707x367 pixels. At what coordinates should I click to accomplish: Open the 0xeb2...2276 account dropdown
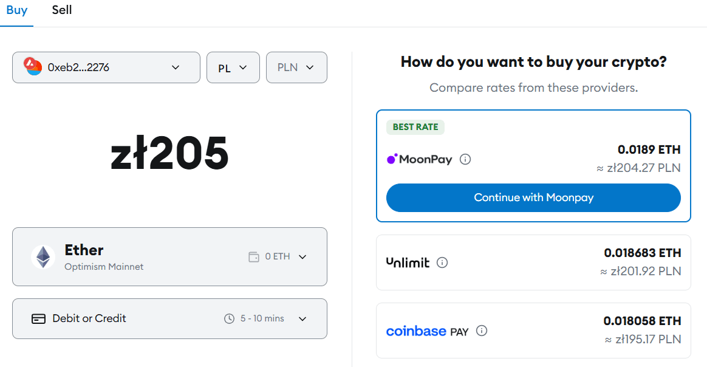tap(106, 67)
